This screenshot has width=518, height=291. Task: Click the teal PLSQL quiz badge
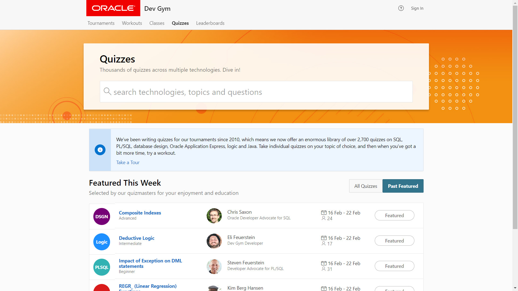point(102,267)
